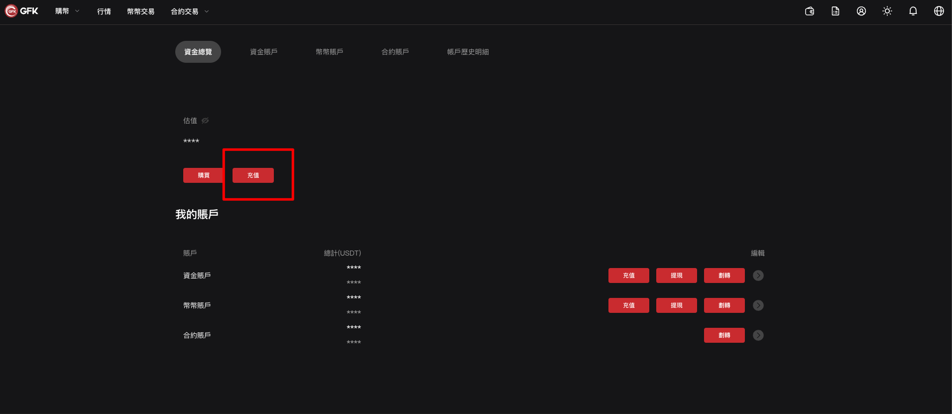Click 提現 for the 資金賬戶 row
The height and width of the screenshot is (414, 952).
tap(676, 276)
